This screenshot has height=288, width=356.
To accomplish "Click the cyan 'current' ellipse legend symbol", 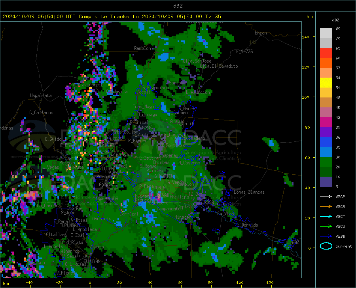I will 326,246.
